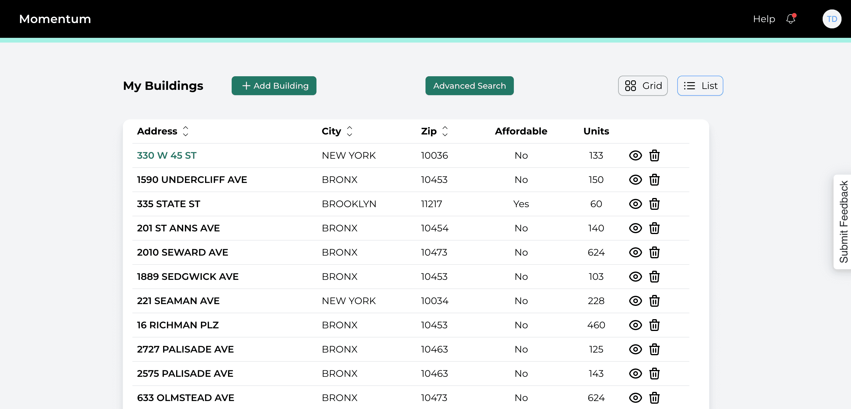Click zip code 10036
Image resolution: width=851 pixels, height=409 pixels.
tap(434, 155)
